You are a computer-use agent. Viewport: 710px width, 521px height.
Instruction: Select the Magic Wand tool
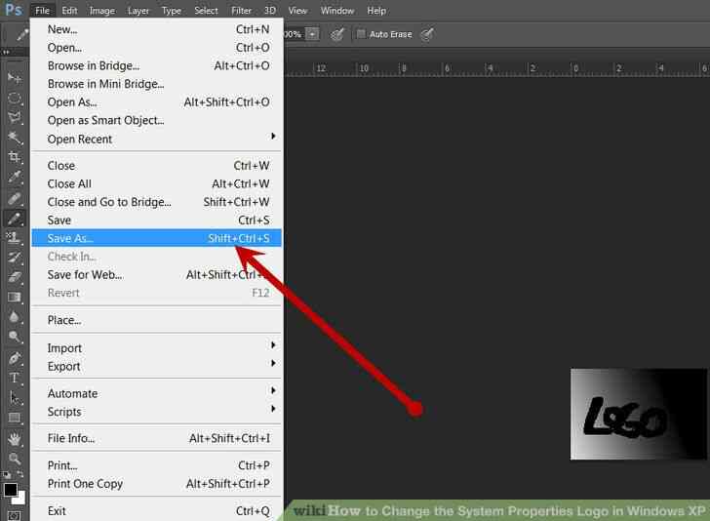(x=15, y=138)
